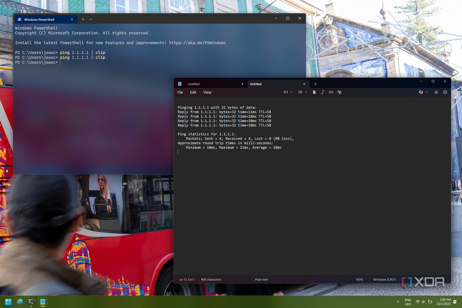Expand the list style dropdown
The height and width of the screenshot is (308, 462).
306,92
